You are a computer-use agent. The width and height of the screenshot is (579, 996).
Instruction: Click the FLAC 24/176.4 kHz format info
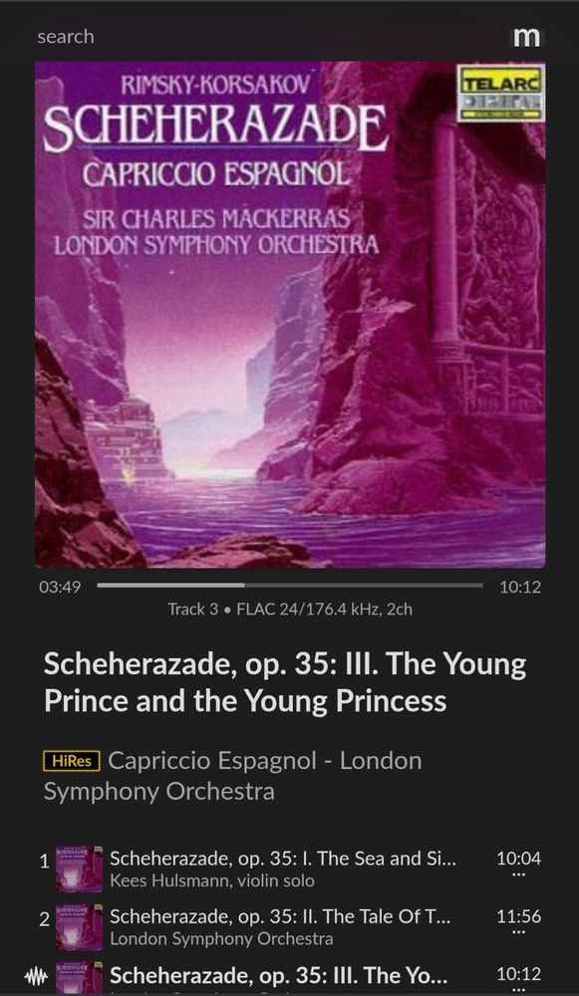point(324,610)
